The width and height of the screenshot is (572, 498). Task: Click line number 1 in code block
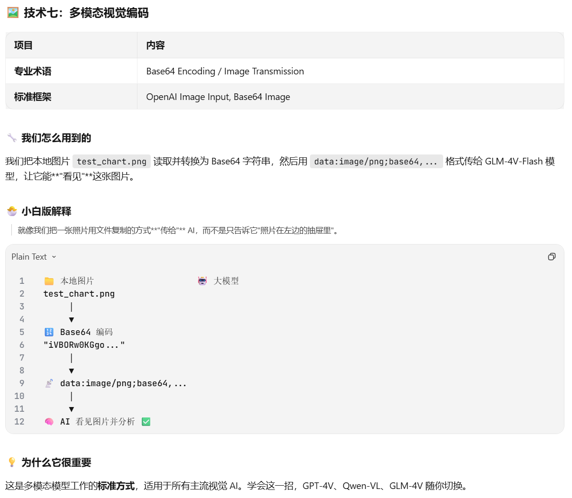(x=22, y=281)
